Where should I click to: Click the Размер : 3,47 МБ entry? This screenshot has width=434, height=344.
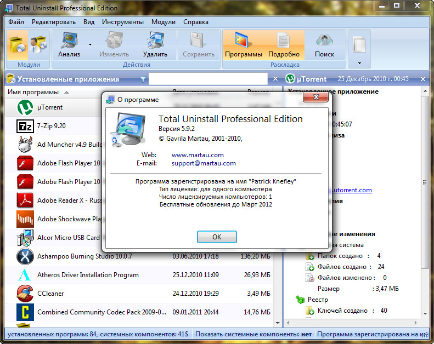coord(358,289)
